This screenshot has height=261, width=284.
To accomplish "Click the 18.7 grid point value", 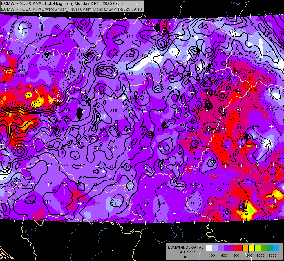I will click(x=145, y=37).
